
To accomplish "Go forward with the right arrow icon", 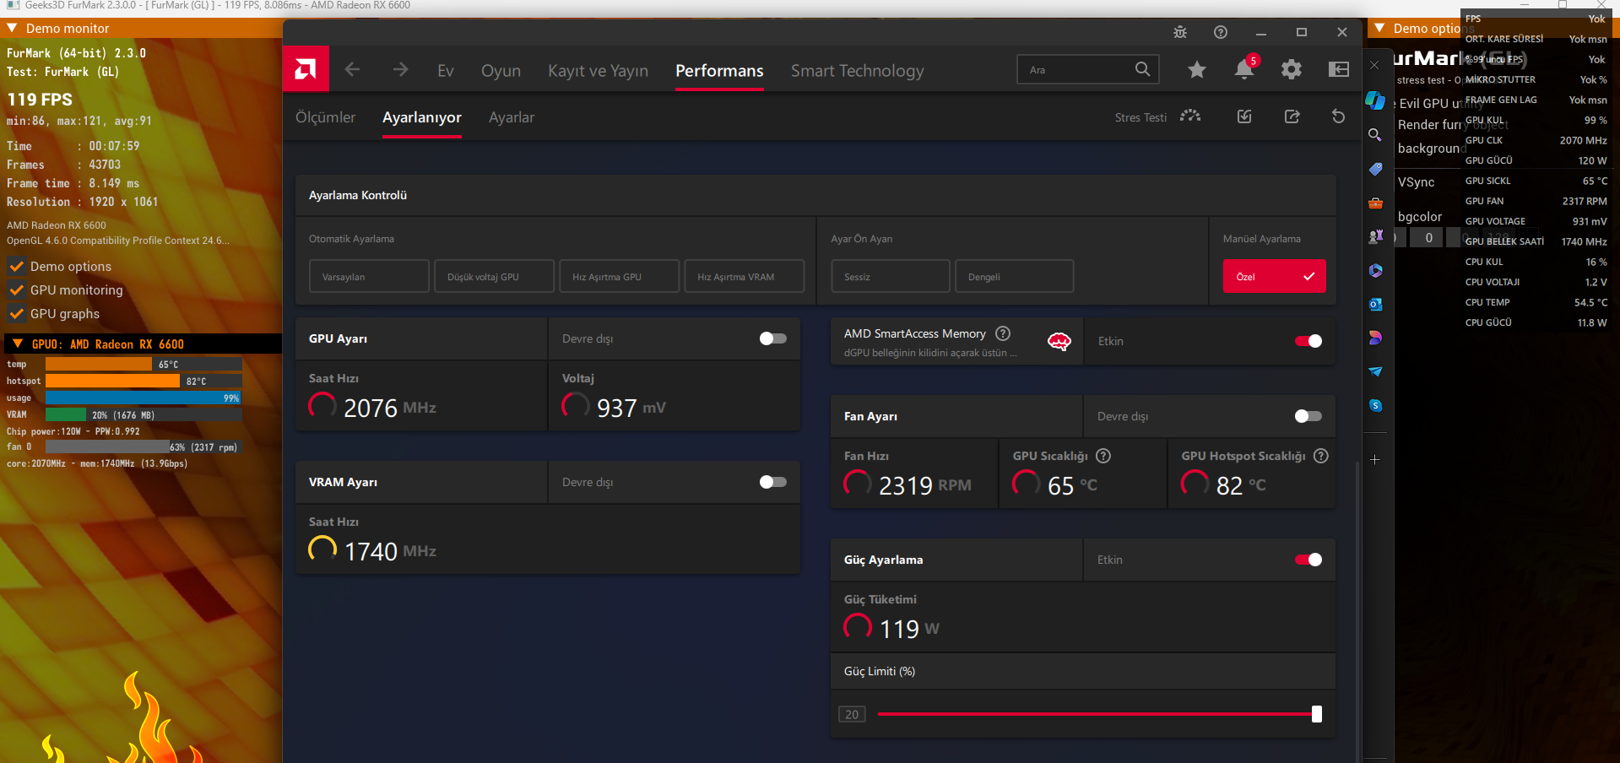I will tap(401, 70).
